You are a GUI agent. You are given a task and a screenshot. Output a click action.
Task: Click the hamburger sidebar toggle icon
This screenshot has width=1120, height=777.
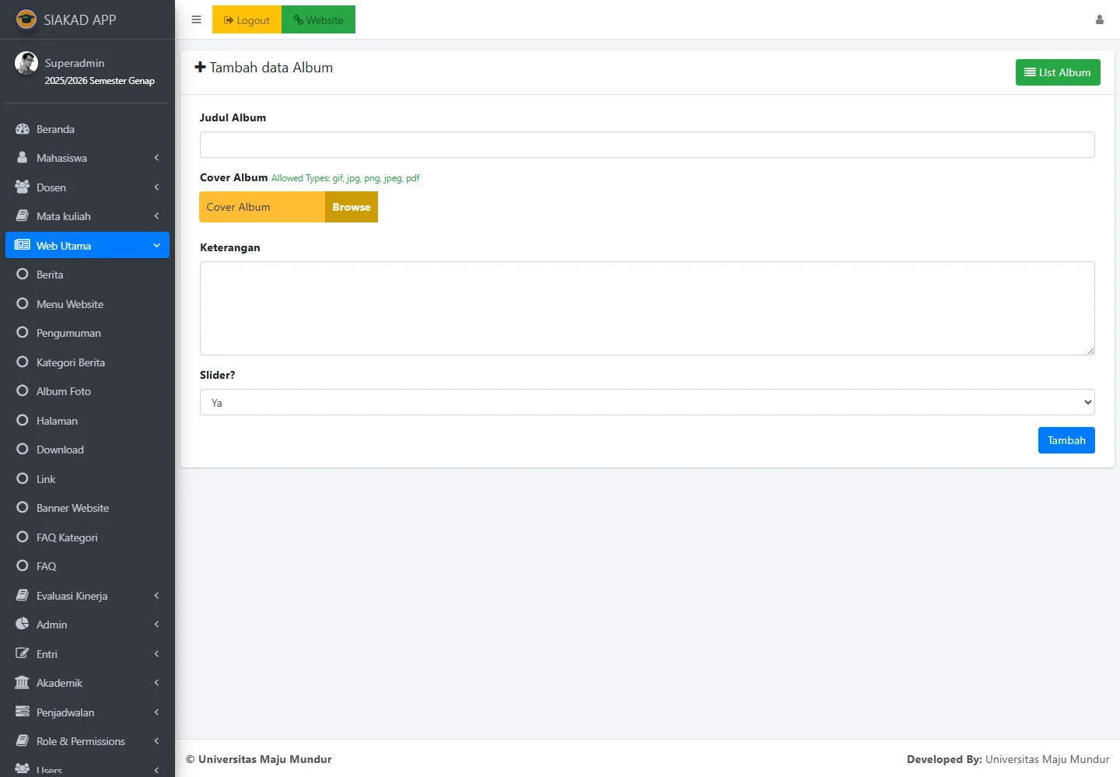(x=196, y=20)
